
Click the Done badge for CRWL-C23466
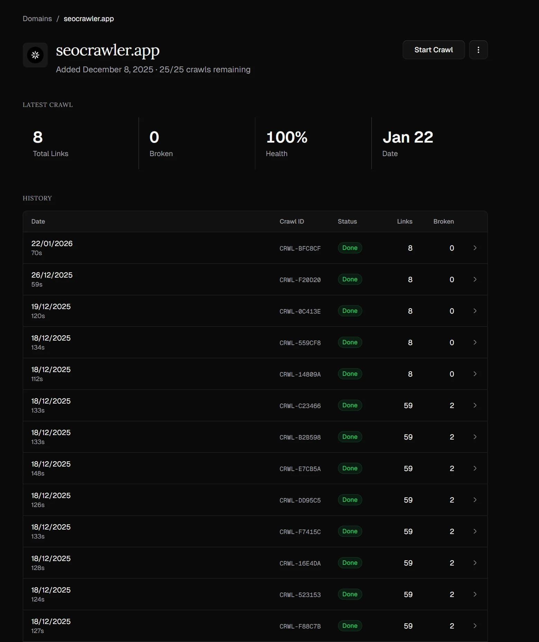pos(350,405)
